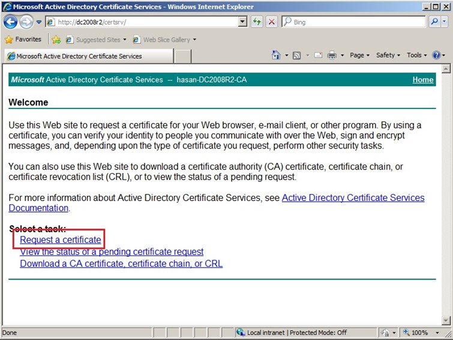This screenshot has height=340, width=453.
Task: Open the Web Slice Gallery item
Action: (166, 40)
